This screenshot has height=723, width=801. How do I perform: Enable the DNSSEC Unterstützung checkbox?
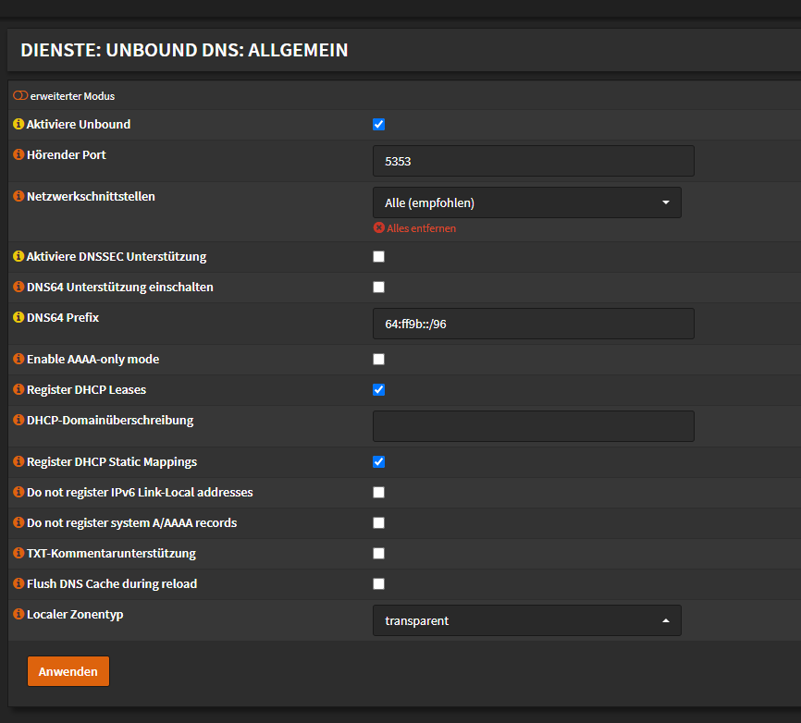378,257
